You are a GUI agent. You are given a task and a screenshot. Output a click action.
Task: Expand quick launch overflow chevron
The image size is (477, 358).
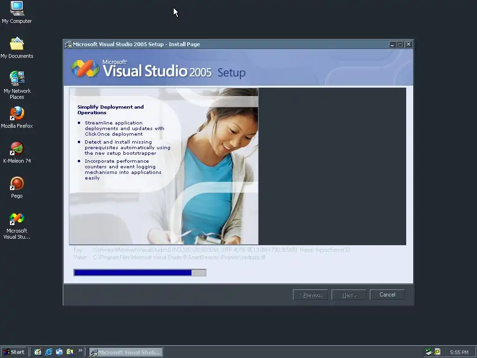[x=80, y=351]
